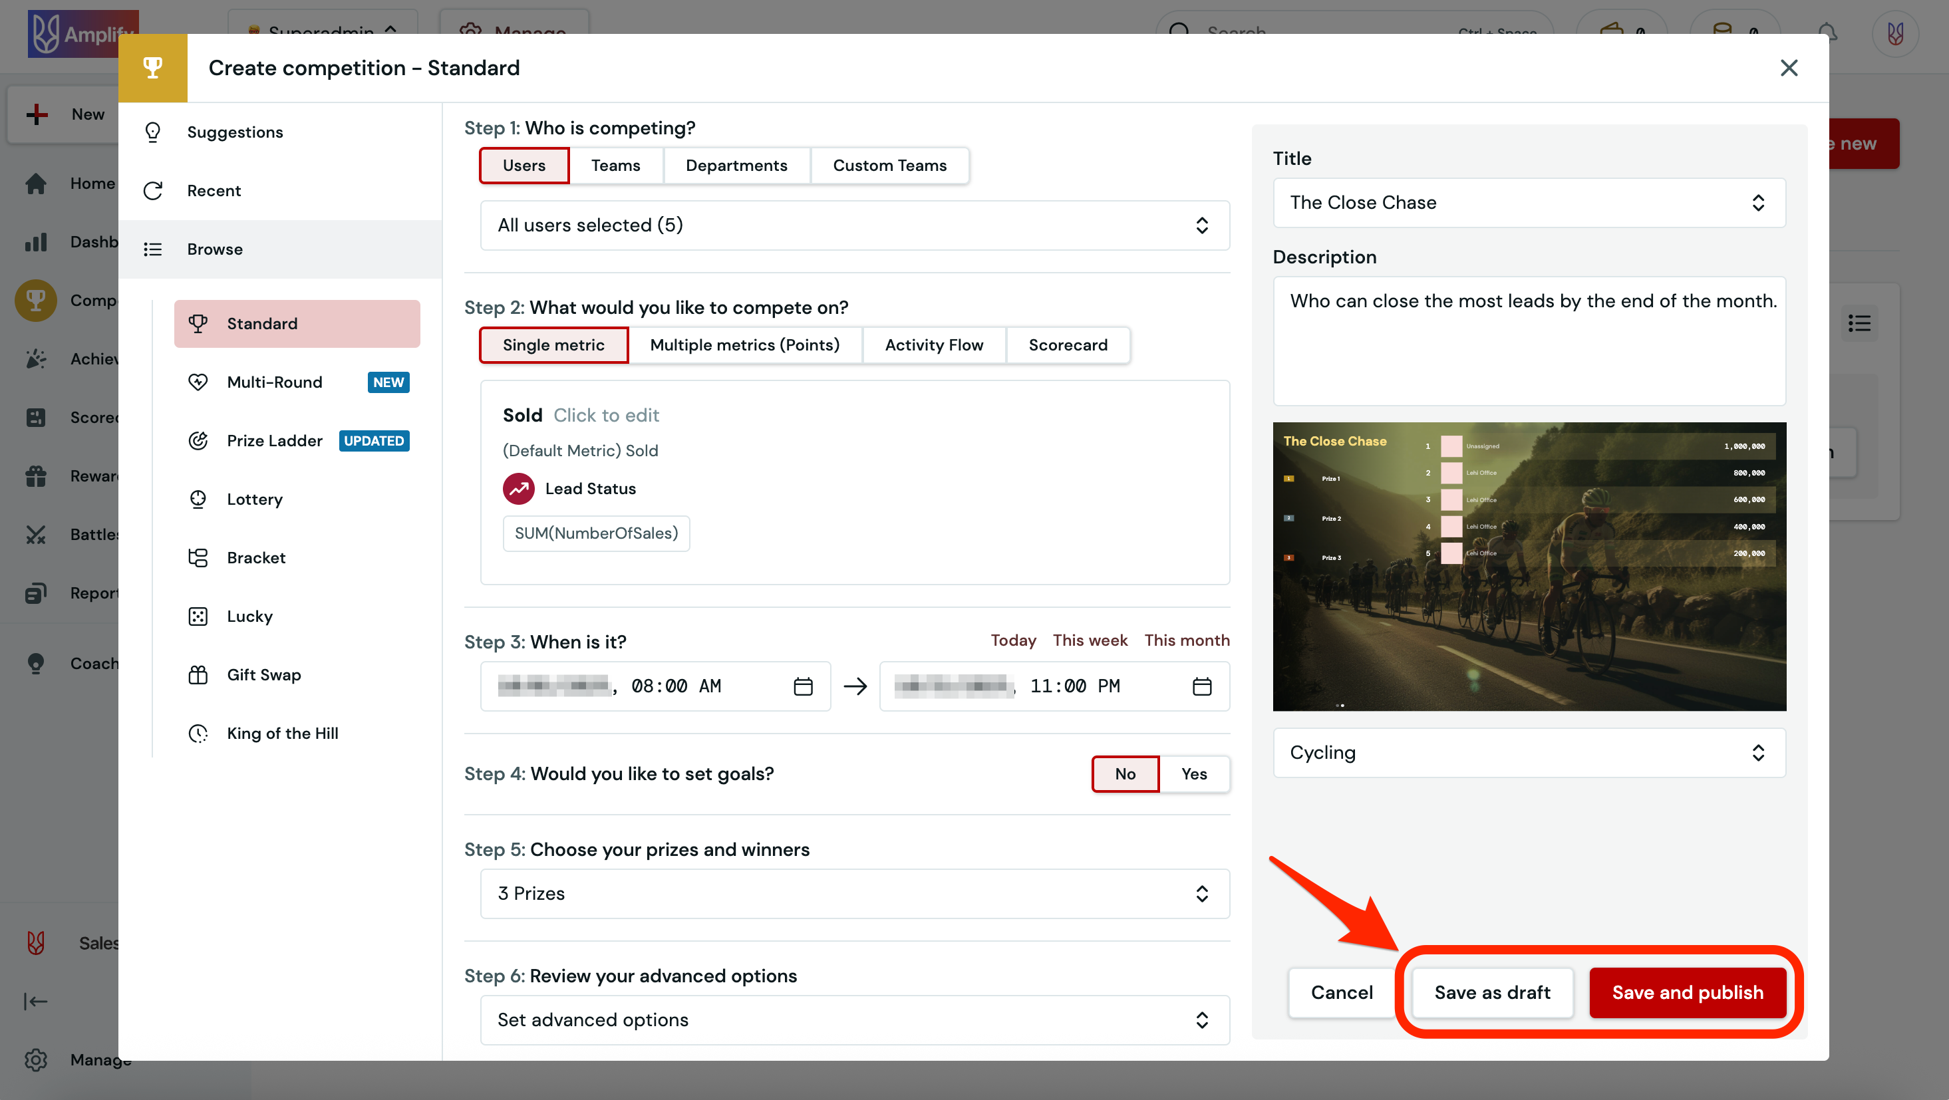This screenshot has width=1949, height=1100.
Task: Click the Save as draft button
Action: (1492, 992)
